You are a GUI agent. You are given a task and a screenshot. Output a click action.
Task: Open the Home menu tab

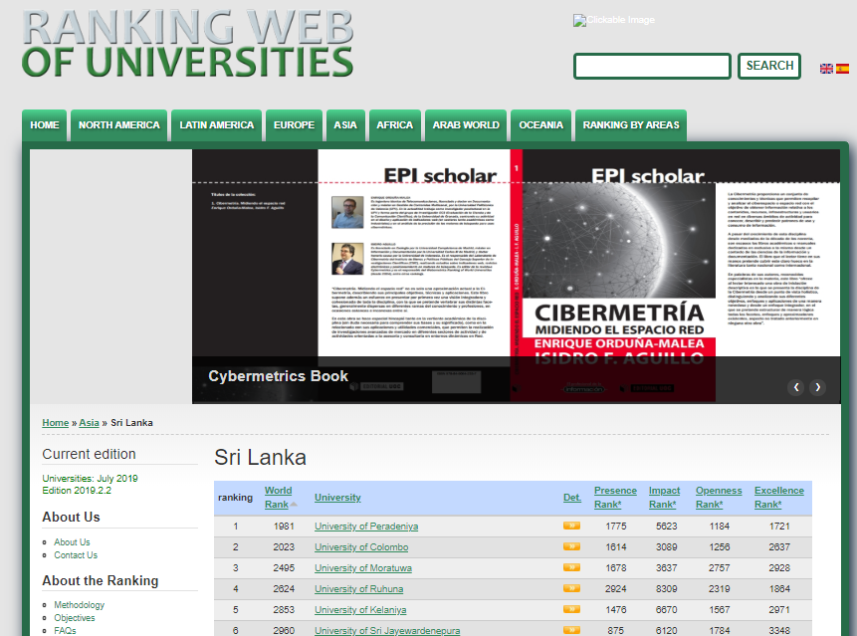(x=44, y=125)
